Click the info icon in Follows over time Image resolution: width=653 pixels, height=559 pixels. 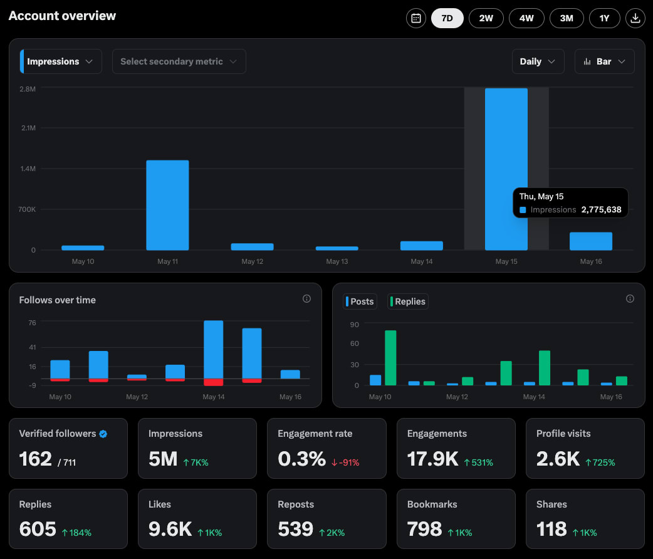point(306,299)
